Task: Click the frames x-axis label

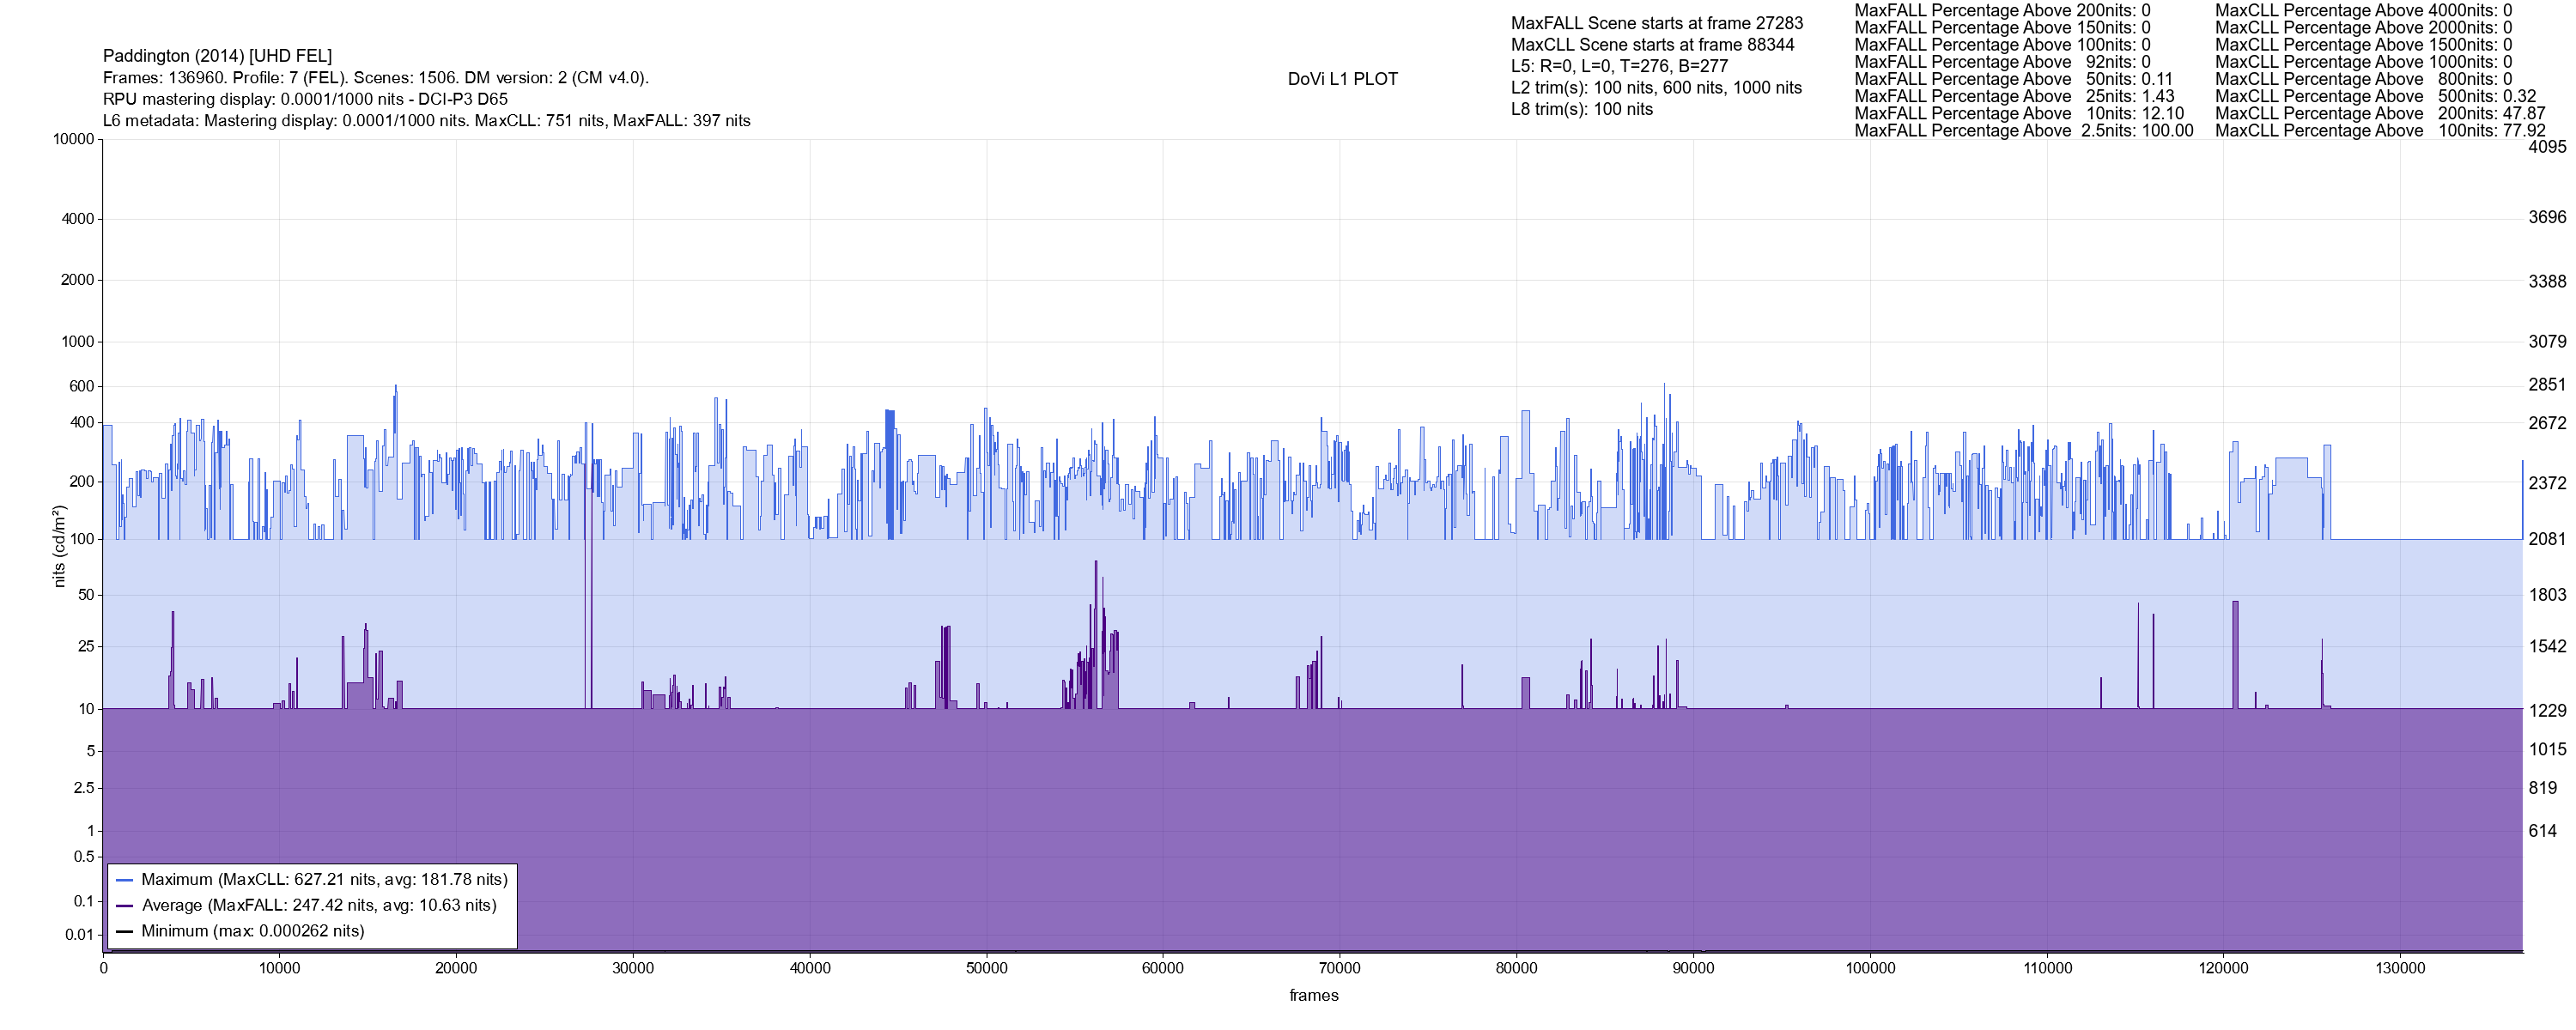Action: pos(1313,996)
